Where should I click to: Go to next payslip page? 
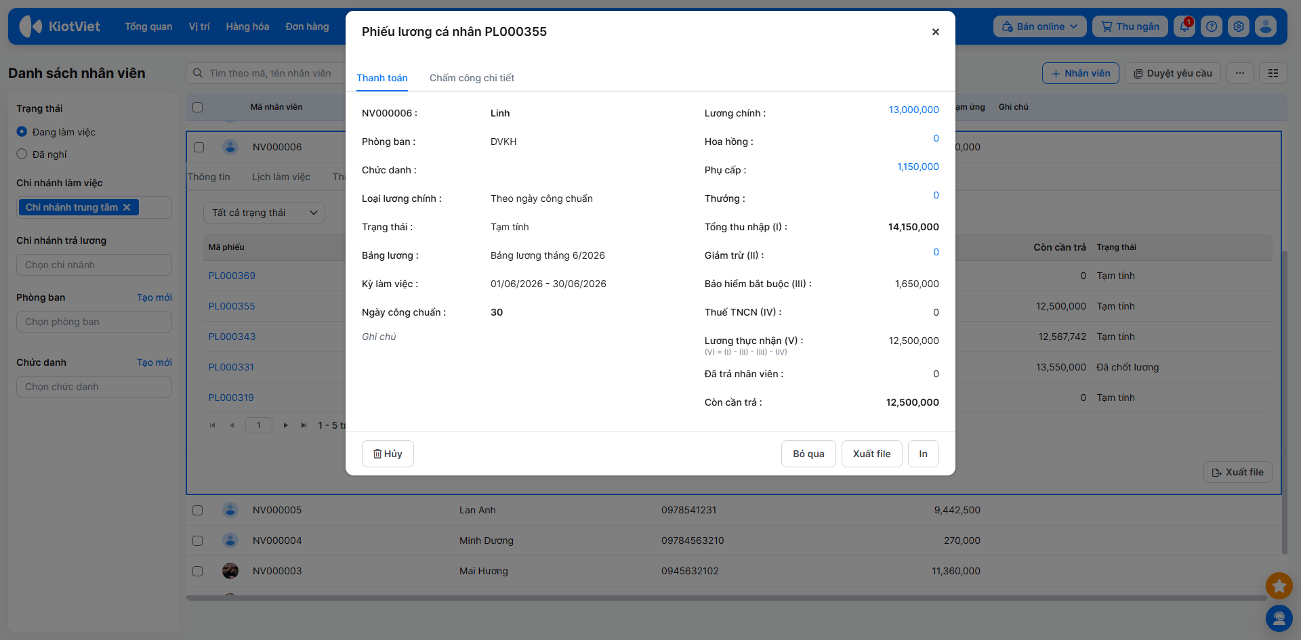(285, 425)
